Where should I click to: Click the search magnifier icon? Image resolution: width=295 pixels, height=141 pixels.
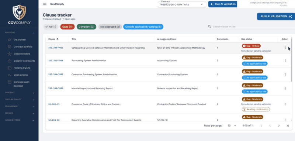[x=209, y=27]
